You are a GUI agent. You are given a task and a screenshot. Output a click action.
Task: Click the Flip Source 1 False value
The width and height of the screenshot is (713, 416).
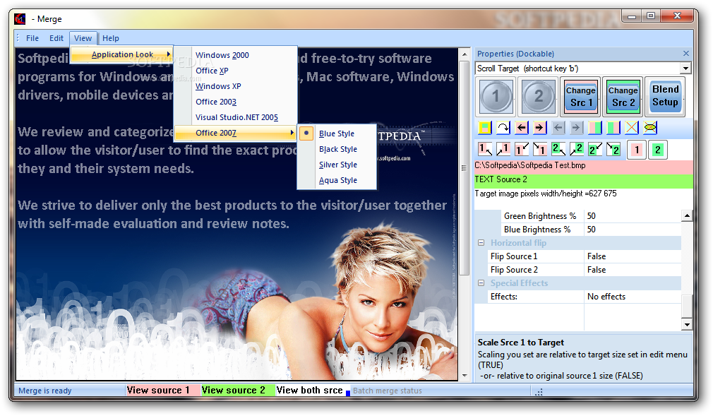coord(632,256)
